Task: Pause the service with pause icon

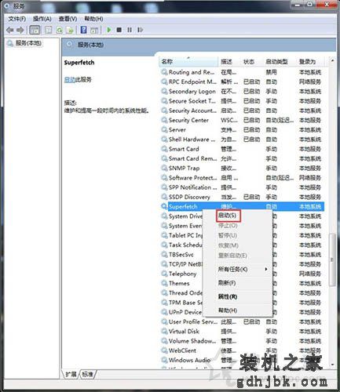Action: [x=130, y=30]
